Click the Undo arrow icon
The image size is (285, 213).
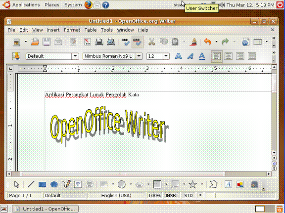(207, 42)
